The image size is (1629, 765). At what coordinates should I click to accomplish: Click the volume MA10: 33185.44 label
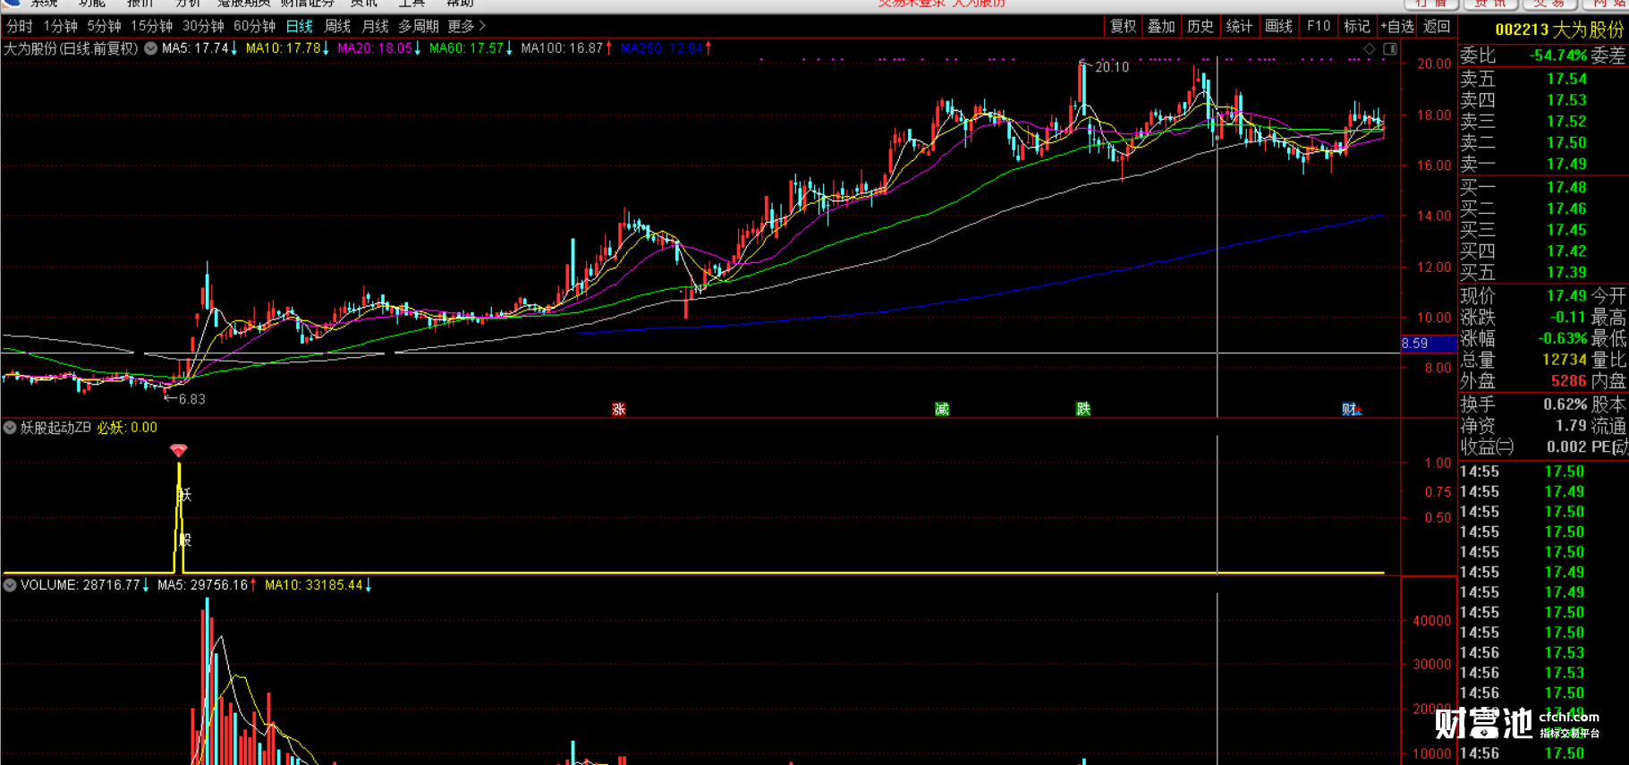coord(318,585)
